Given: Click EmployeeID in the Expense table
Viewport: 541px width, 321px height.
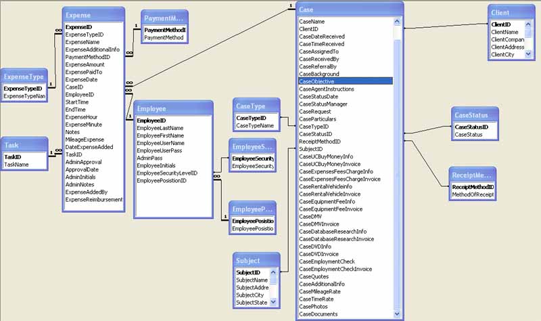Looking at the screenshot, I should [x=80, y=94].
